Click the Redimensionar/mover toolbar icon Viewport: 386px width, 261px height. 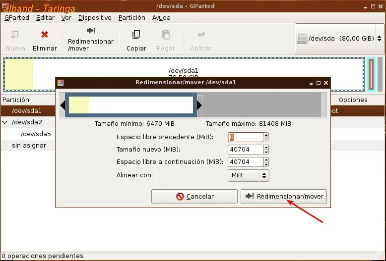click(x=91, y=31)
